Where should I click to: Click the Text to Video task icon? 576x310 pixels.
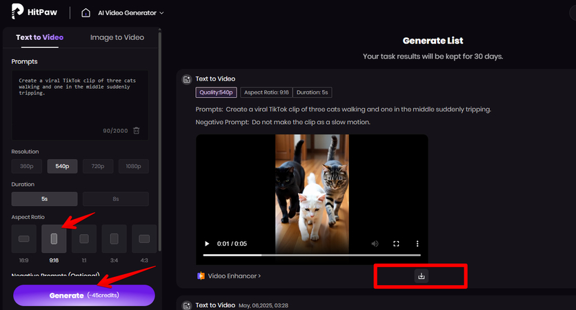pyautogui.click(x=187, y=79)
